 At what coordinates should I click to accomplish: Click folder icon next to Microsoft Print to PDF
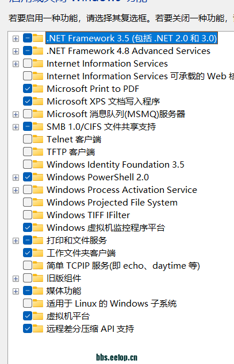pos(38,88)
